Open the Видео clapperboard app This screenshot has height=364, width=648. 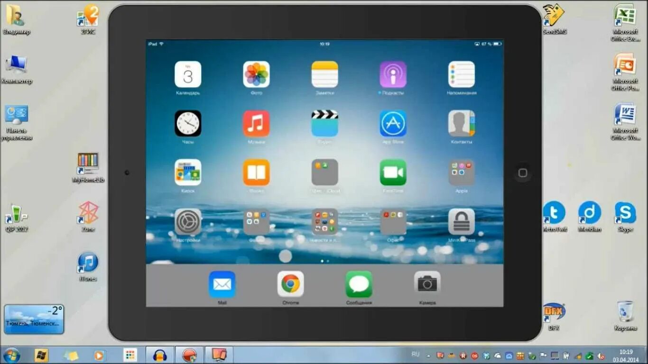pyautogui.click(x=324, y=123)
